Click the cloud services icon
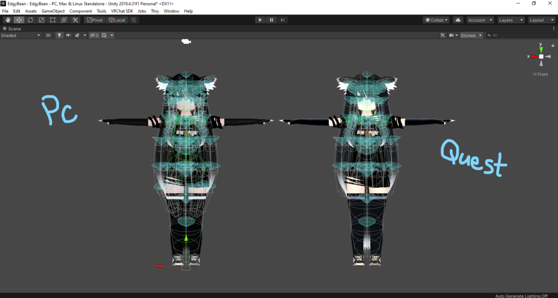The image size is (558, 298). 458,20
